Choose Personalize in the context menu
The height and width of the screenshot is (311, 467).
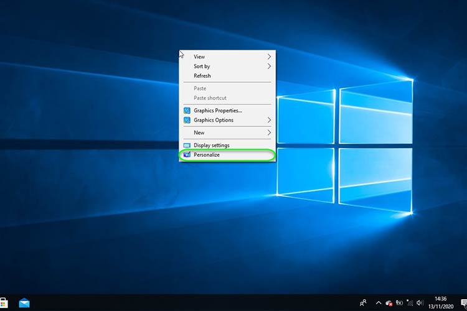[227, 155]
